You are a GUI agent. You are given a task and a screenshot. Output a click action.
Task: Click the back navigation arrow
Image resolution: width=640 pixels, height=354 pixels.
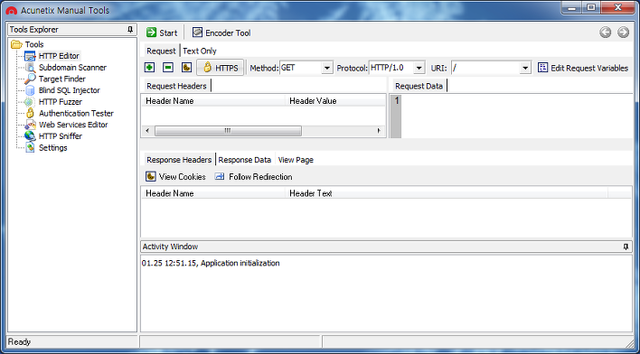606,33
